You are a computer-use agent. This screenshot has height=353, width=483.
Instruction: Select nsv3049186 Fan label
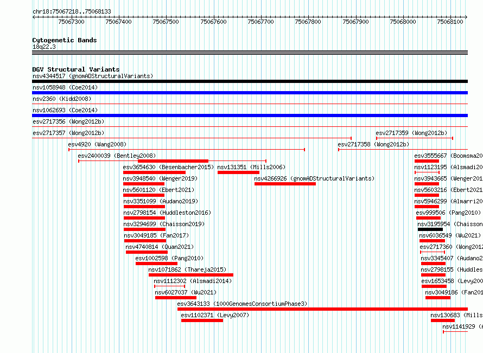tap(454, 292)
